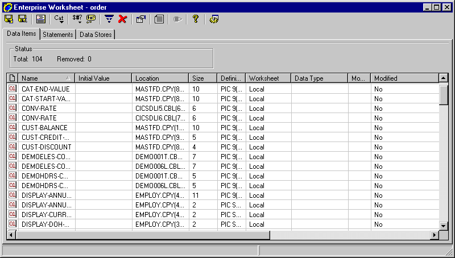Viewport: 455px width, 258px height.
Task: Click the lined document list icon
Action: [159, 19]
